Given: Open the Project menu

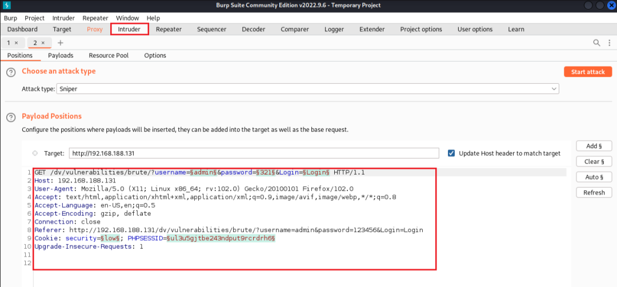Looking at the screenshot, I should 35,18.
